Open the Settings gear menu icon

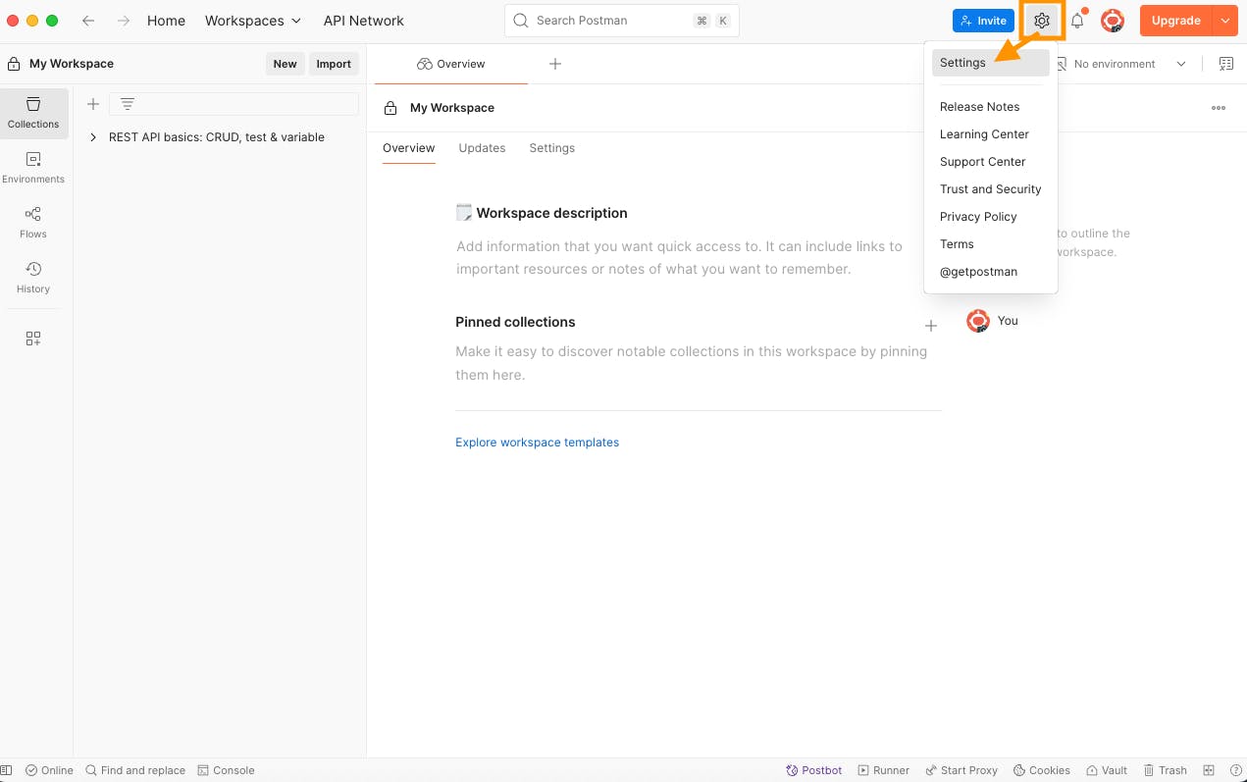[x=1042, y=21]
